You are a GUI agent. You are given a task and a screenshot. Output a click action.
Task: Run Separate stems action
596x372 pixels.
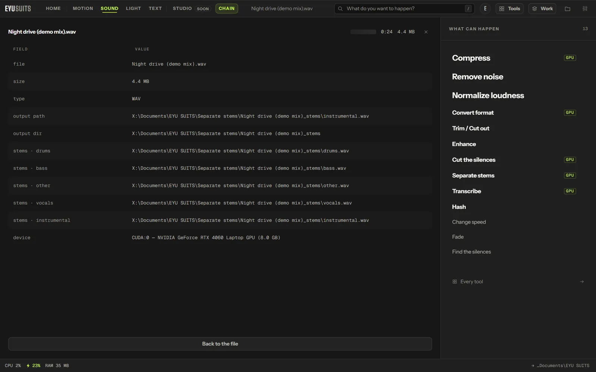(473, 176)
